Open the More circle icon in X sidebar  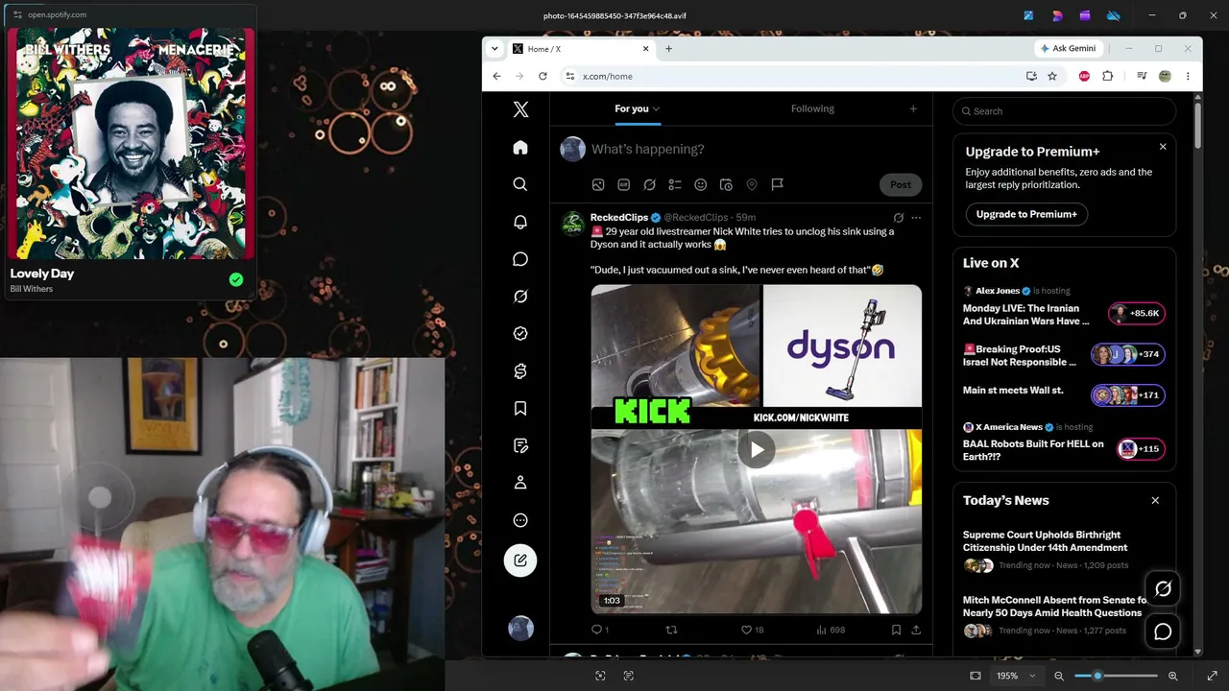[x=520, y=520]
